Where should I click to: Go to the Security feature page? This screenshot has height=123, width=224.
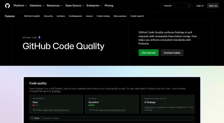click(48, 16)
